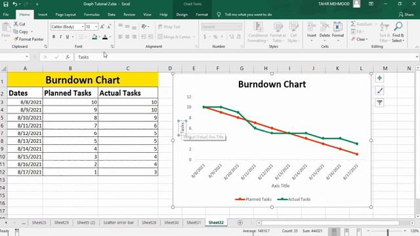Decrease font size with the smaller A
The height and width of the screenshot is (236, 420).
(109, 27)
